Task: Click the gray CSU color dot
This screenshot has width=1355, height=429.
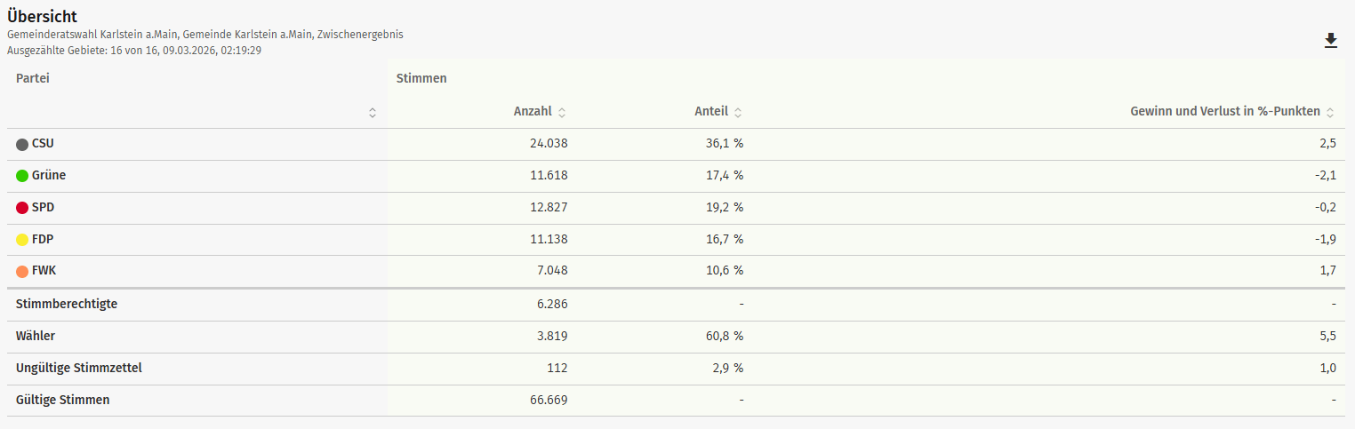Action: [22, 144]
